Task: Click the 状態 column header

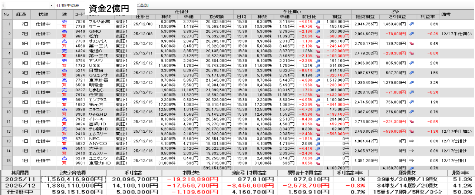Action: click(43, 14)
